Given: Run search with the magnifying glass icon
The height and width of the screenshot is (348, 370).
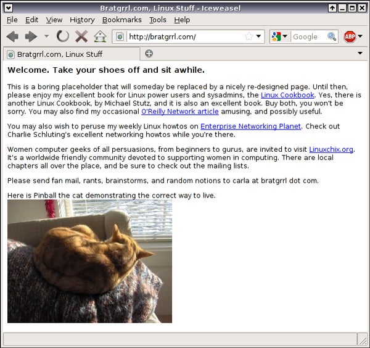Looking at the screenshot, I should pyautogui.click(x=332, y=36).
